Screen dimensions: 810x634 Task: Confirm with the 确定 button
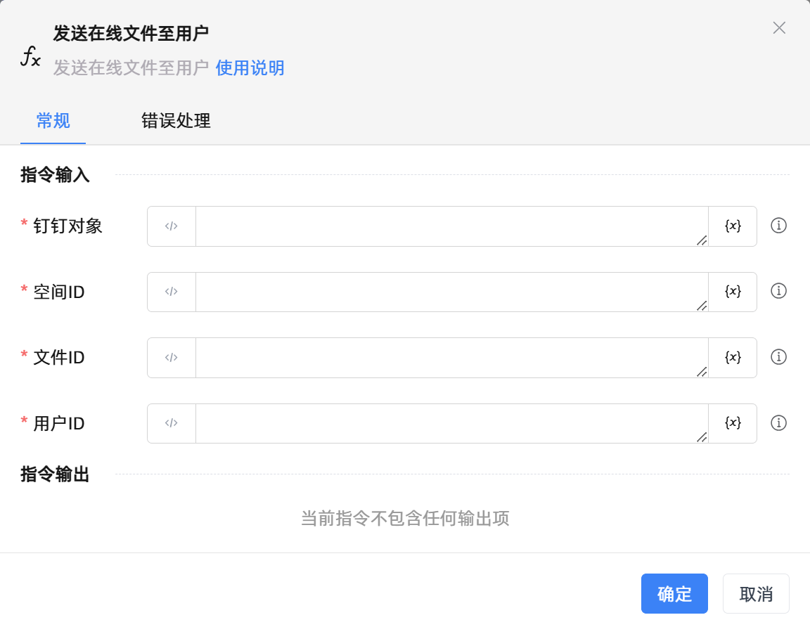tap(674, 594)
